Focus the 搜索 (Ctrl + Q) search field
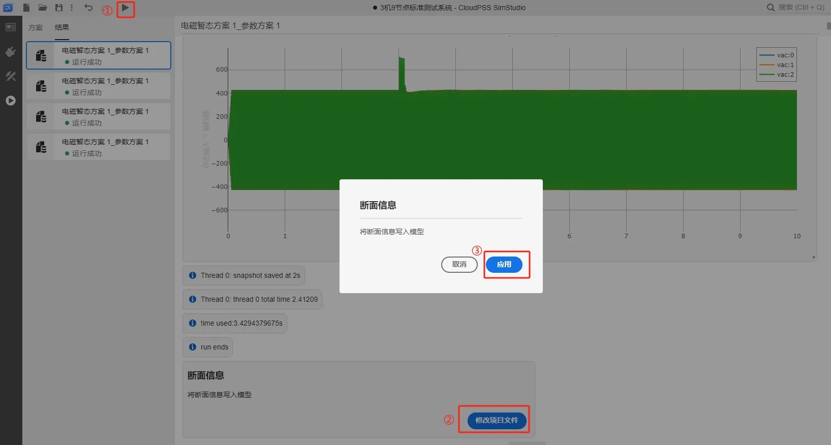 coord(801,8)
